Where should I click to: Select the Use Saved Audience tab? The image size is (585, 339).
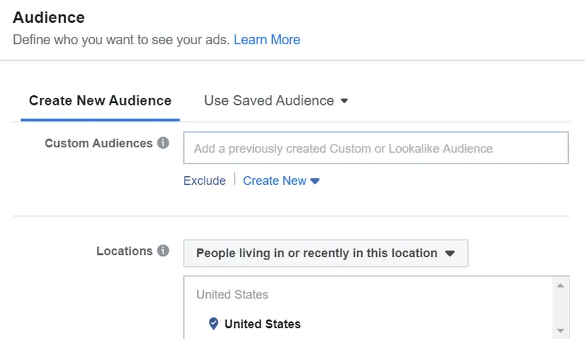point(269,101)
